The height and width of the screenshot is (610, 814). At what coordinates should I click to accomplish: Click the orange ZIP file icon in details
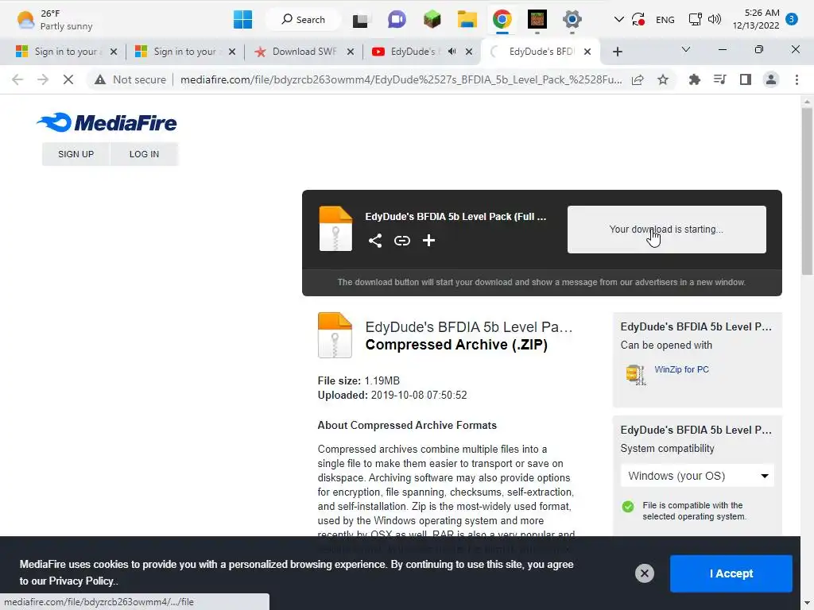335,335
